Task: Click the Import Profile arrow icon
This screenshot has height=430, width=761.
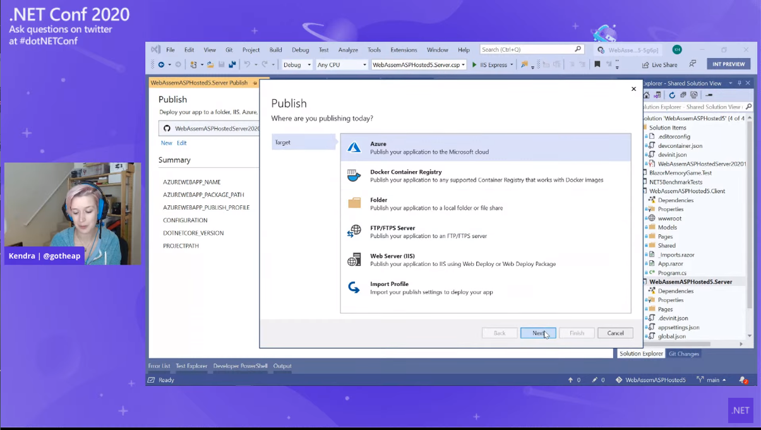Action: pos(354,288)
